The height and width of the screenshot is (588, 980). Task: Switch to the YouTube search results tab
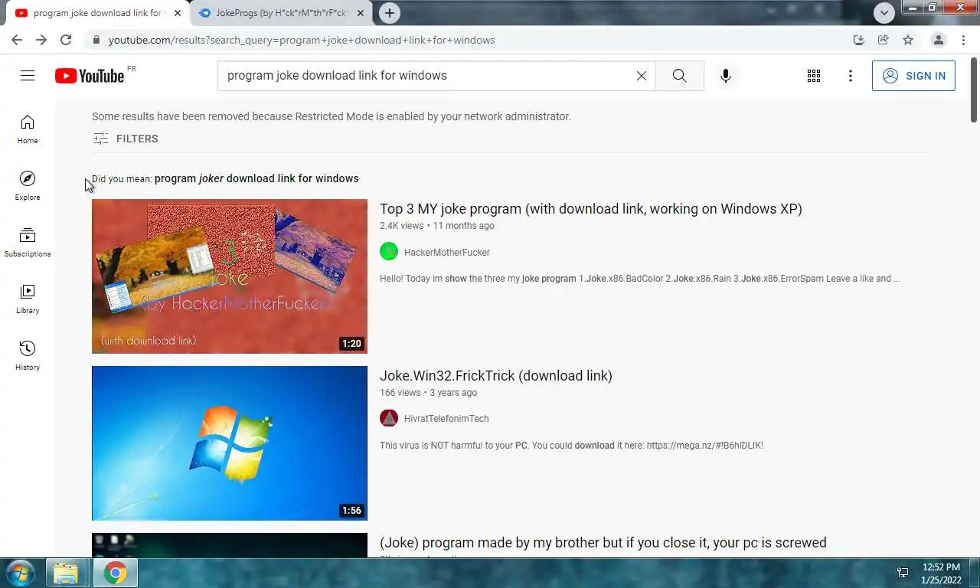(x=96, y=13)
